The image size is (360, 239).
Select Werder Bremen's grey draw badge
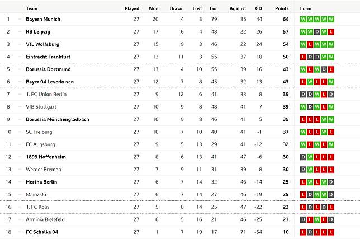304,170
